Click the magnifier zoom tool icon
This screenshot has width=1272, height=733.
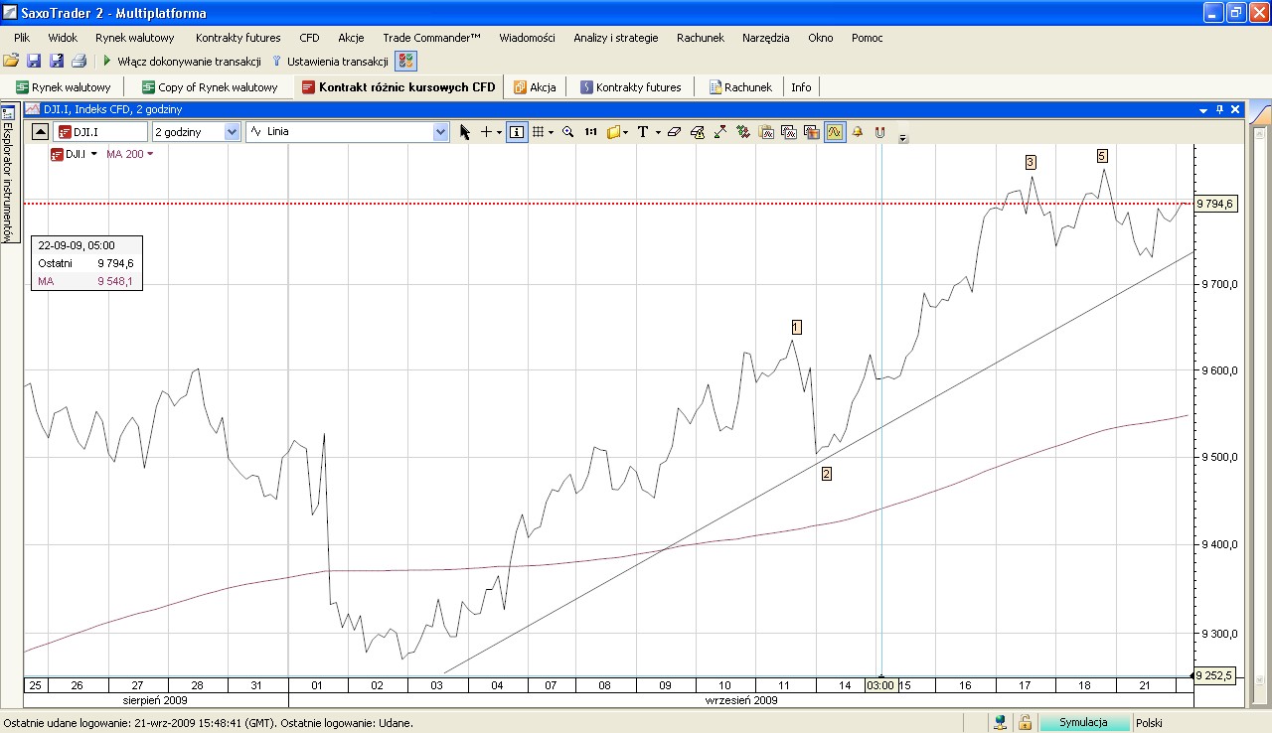pyautogui.click(x=568, y=132)
